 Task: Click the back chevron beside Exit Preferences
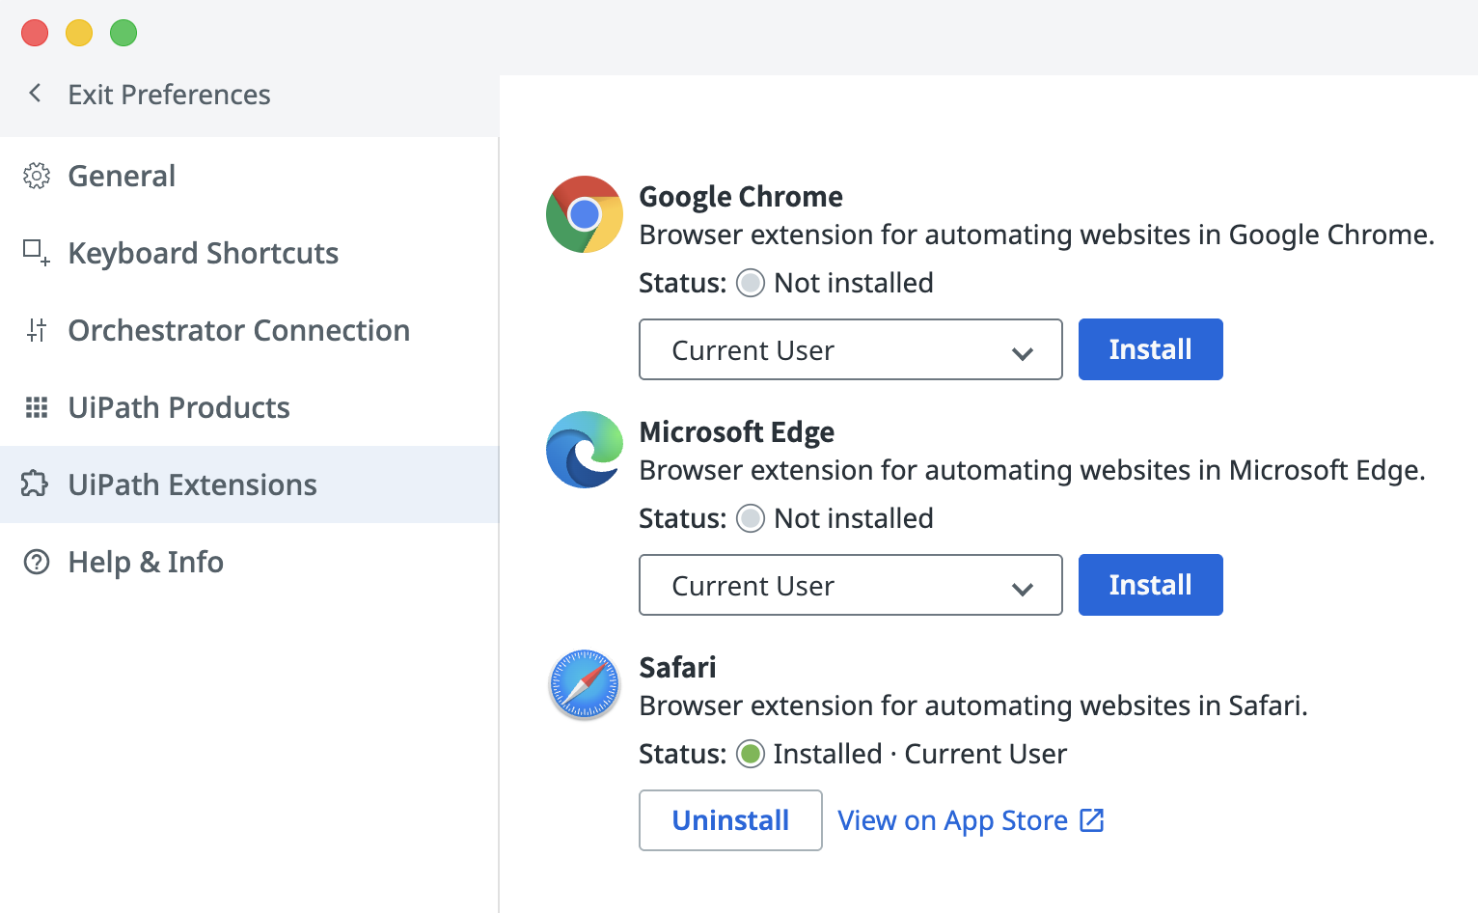click(35, 94)
